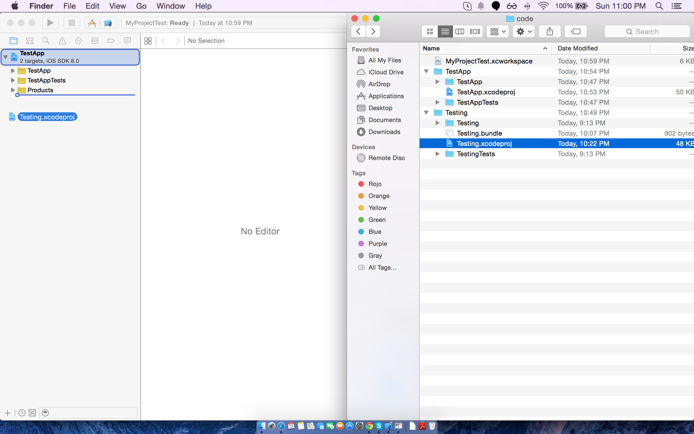Open the Test navigator in Xcode
Viewport: 694px width, 434px height.
tap(79, 41)
